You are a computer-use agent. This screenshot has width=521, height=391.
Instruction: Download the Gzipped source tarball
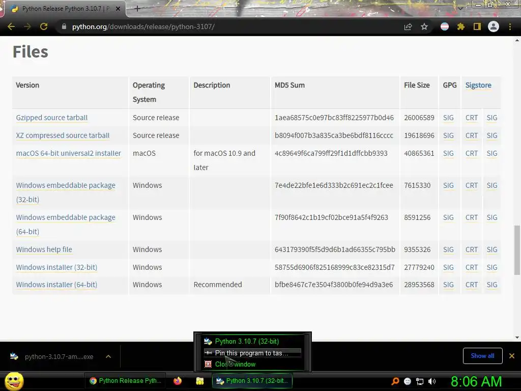tap(52, 118)
